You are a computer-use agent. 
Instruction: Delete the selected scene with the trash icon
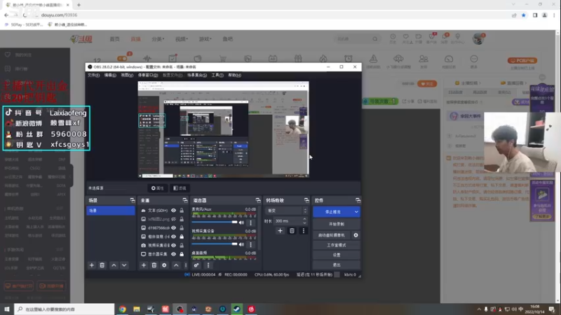pos(102,265)
